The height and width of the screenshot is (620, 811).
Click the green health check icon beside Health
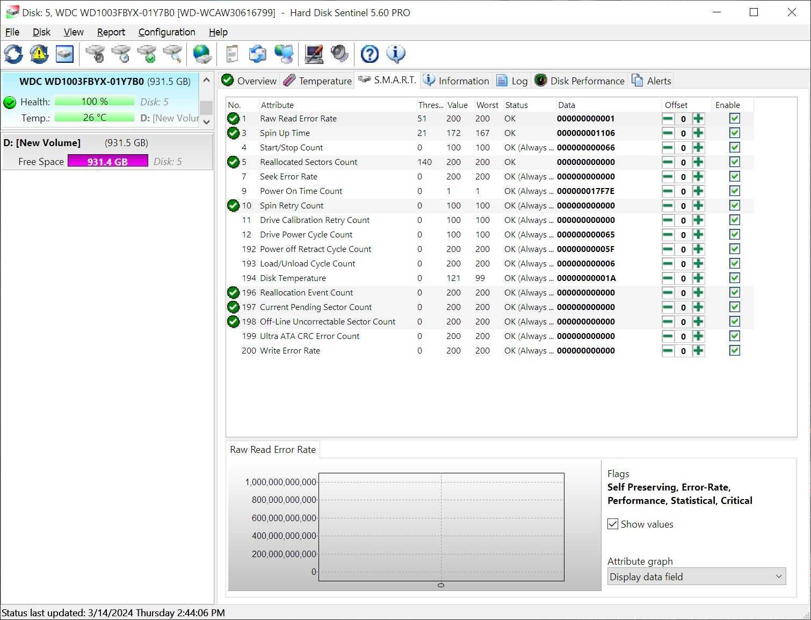[x=10, y=102]
